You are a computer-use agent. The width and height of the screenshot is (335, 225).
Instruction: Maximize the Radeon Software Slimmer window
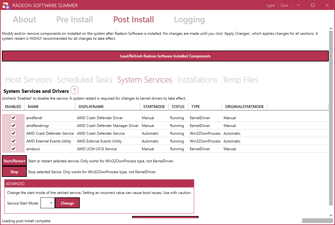pos(313,5)
